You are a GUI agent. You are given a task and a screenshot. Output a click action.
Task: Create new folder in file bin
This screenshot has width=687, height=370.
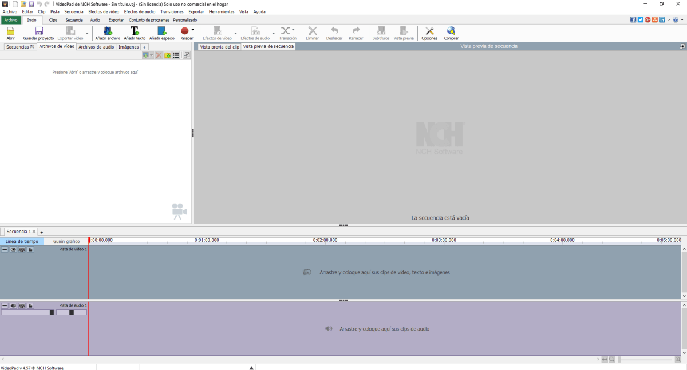pyautogui.click(x=167, y=55)
